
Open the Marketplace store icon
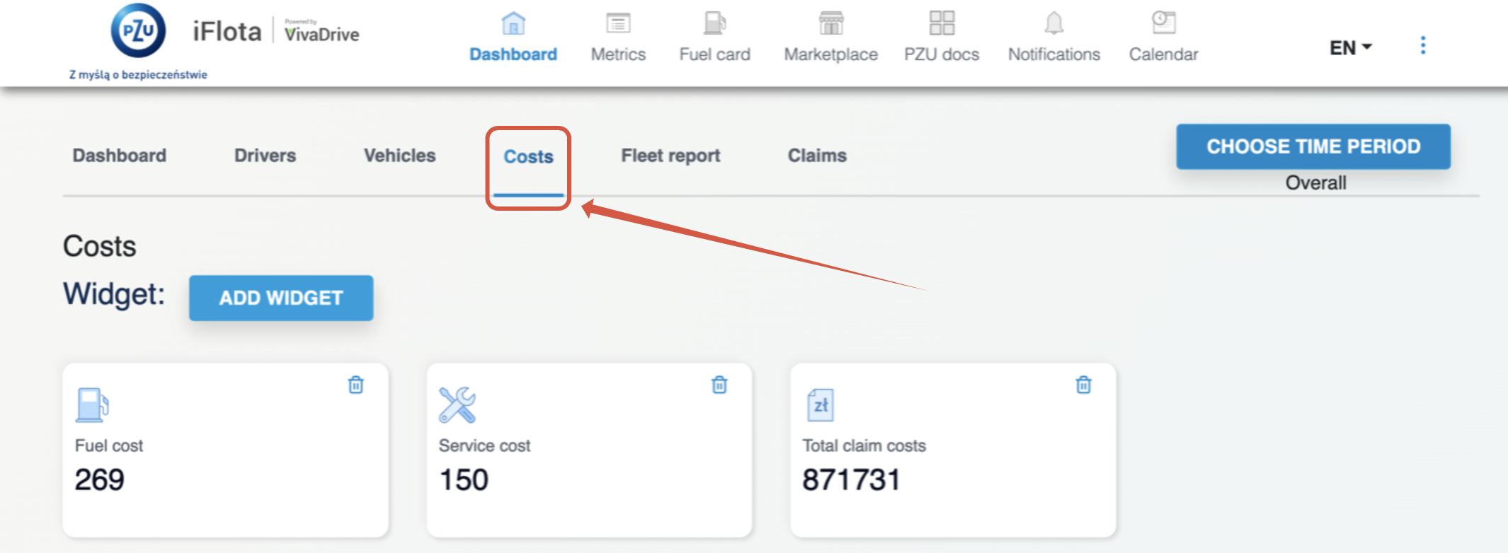[830, 23]
